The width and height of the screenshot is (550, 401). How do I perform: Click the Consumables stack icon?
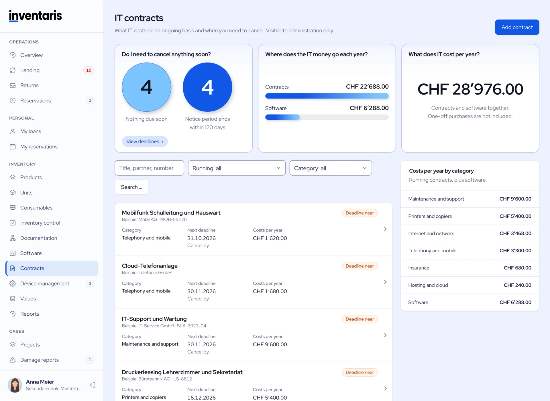pos(13,208)
